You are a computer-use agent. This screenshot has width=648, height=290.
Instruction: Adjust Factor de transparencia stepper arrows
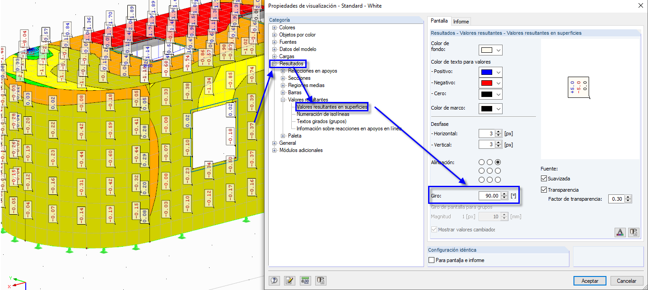click(x=628, y=199)
